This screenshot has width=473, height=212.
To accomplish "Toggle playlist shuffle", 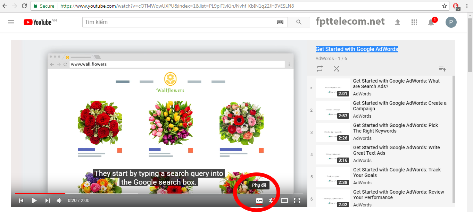I will pyautogui.click(x=337, y=69).
